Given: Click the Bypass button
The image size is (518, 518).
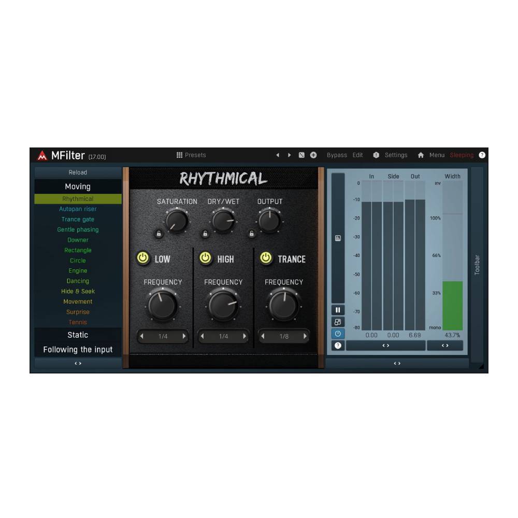Looking at the screenshot, I should tap(337, 155).
